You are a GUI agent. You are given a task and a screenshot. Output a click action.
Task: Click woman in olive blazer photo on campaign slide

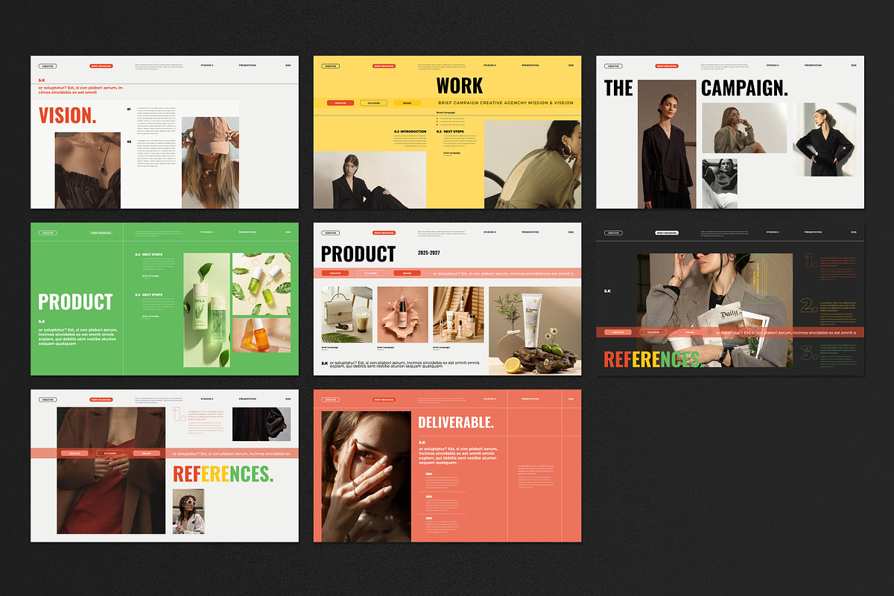click(x=745, y=129)
